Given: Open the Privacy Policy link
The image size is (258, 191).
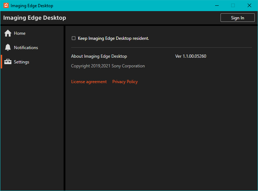Looking at the screenshot, I should coord(125,82).
